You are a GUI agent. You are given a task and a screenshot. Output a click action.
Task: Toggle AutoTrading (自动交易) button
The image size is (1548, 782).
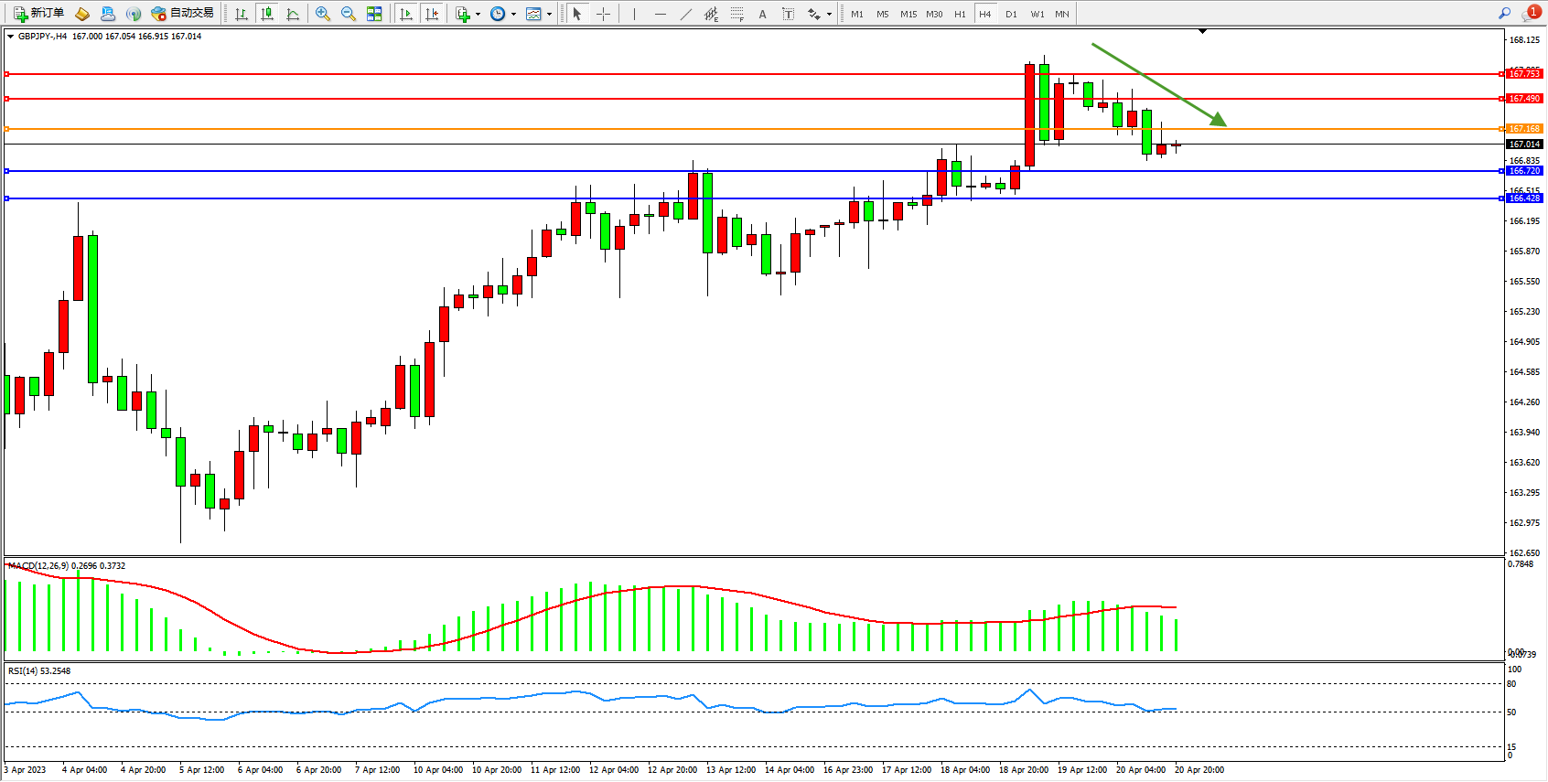[x=183, y=14]
